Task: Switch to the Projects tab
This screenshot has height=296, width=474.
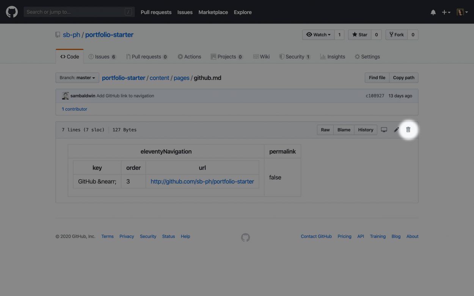Action: coord(227,56)
